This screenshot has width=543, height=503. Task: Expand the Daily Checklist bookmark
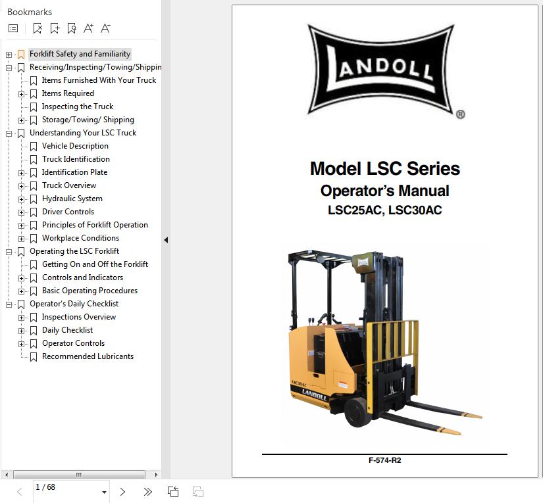point(21,331)
